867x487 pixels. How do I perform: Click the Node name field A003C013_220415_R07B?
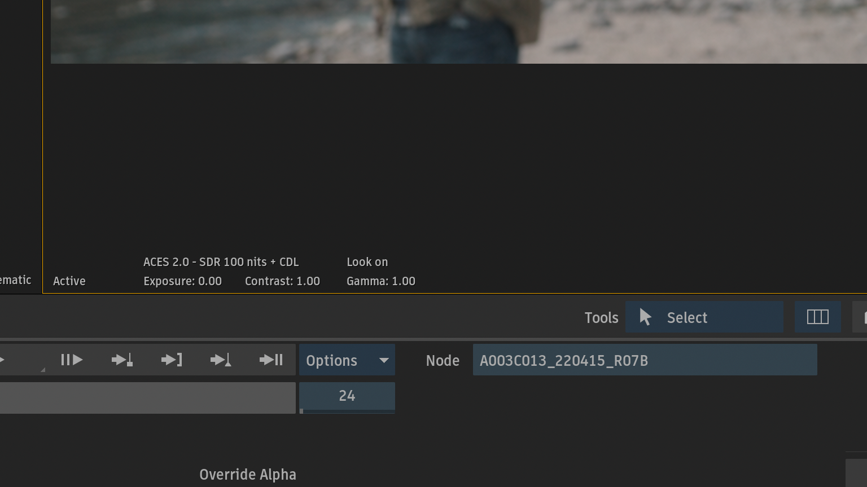(645, 360)
